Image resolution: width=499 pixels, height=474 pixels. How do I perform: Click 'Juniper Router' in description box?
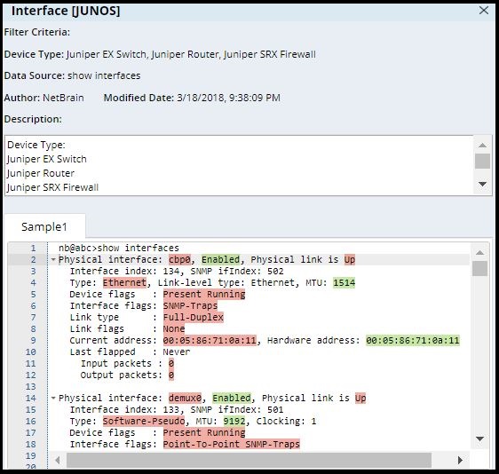click(x=41, y=173)
